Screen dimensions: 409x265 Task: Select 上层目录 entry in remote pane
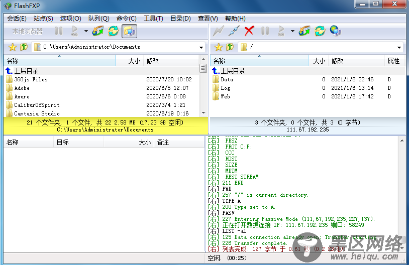point(308,71)
